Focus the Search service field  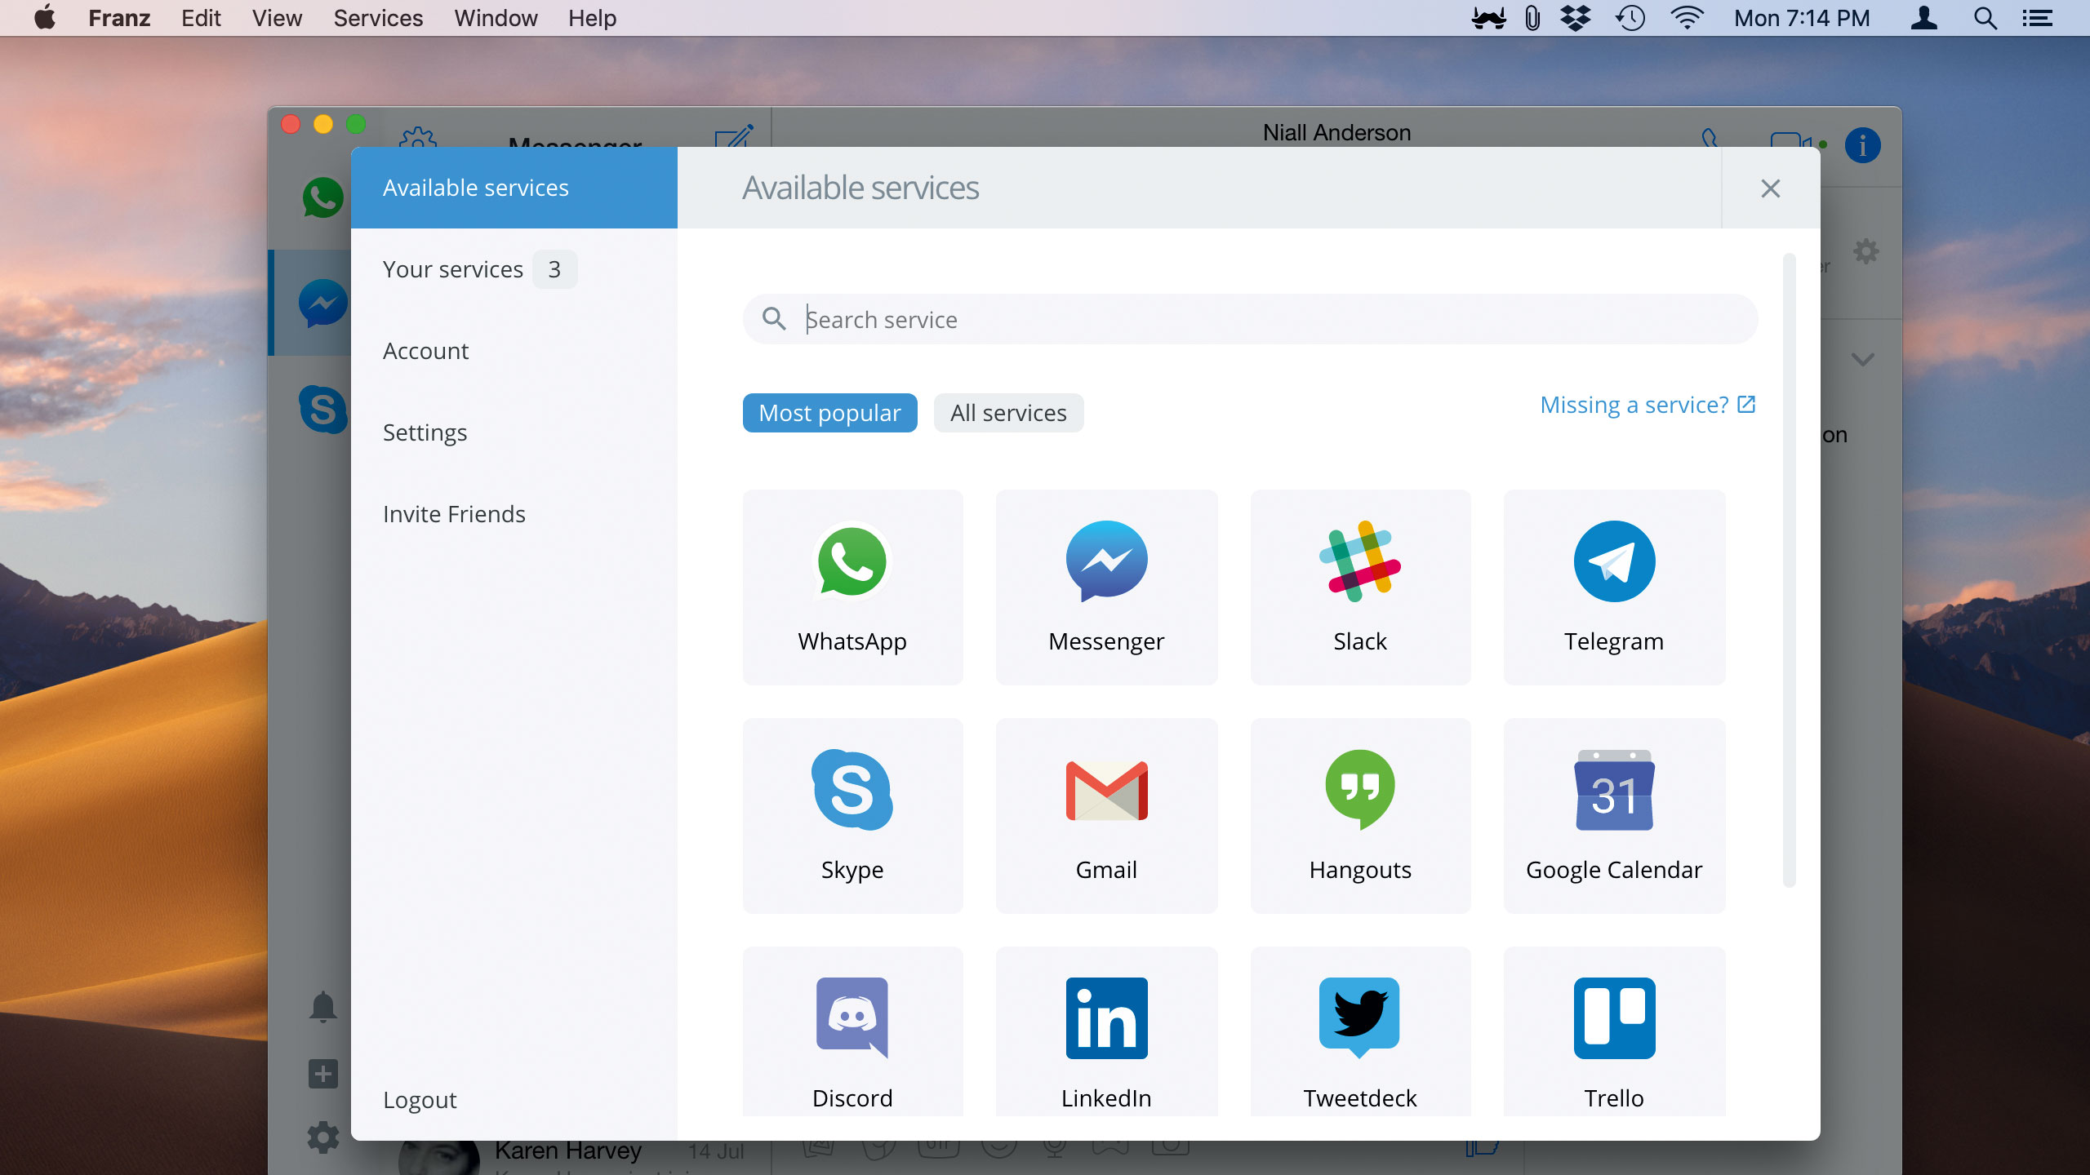point(1250,319)
